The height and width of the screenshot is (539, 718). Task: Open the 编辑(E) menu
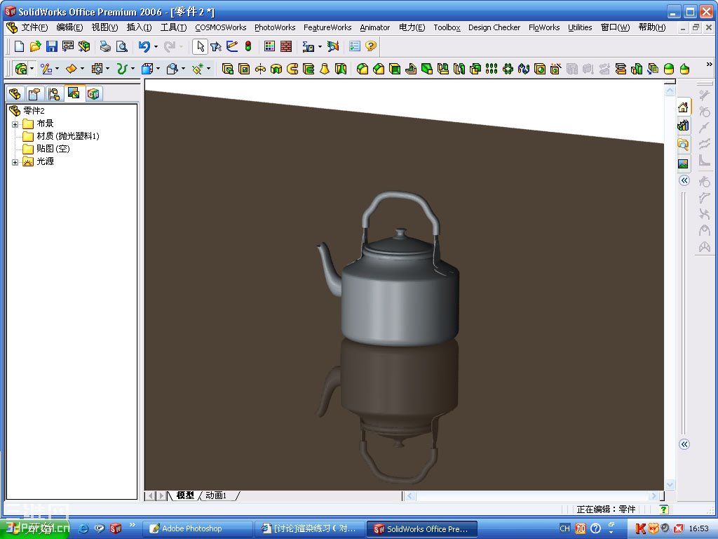(69, 27)
